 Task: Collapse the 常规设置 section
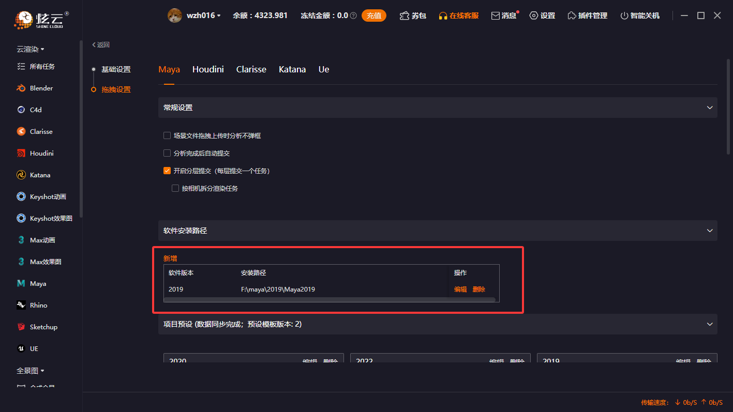[710, 108]
